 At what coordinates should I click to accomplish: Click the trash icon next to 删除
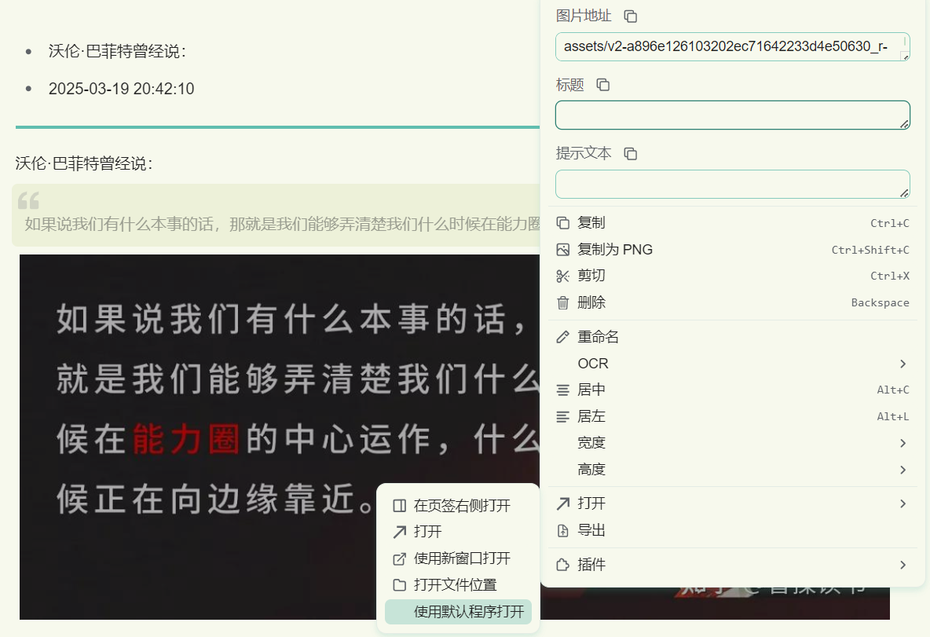coord(563,302)
